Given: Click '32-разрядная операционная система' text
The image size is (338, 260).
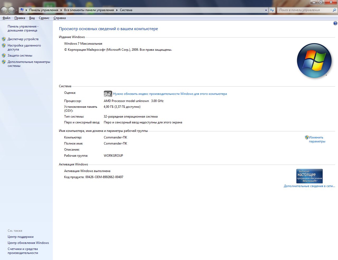Looking at the screenshot, I should coord(131,117).
